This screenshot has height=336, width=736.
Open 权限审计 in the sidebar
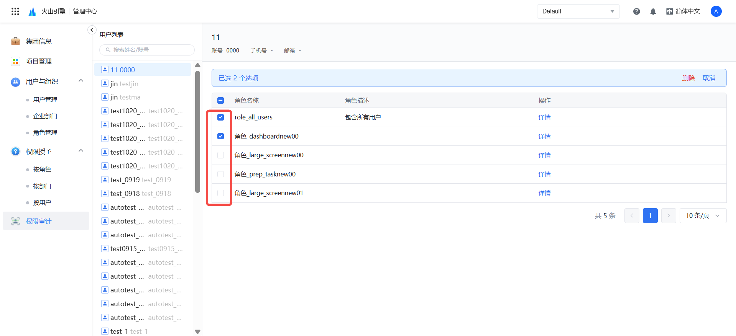[46, 221]
